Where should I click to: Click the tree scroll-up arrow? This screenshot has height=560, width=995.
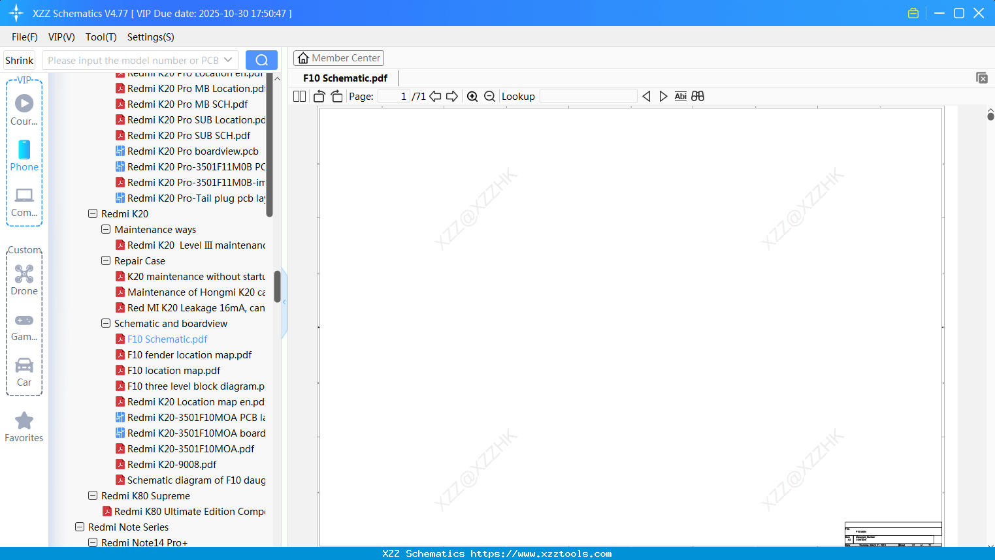point(277,78)
